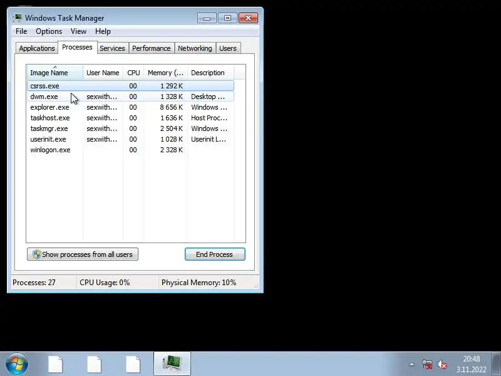This screenshot has width=501, height=376.
Task: Select the csrss.exe process row
Action: click(131, 86)
